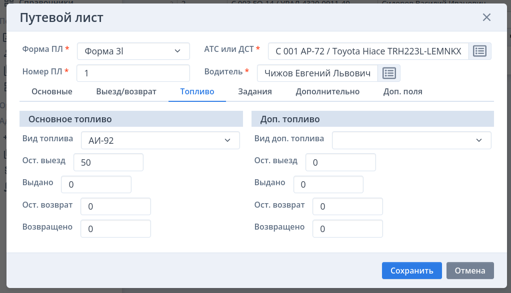
Task: Click the Номер ПЛ input field
Action: tap(133, 73)
